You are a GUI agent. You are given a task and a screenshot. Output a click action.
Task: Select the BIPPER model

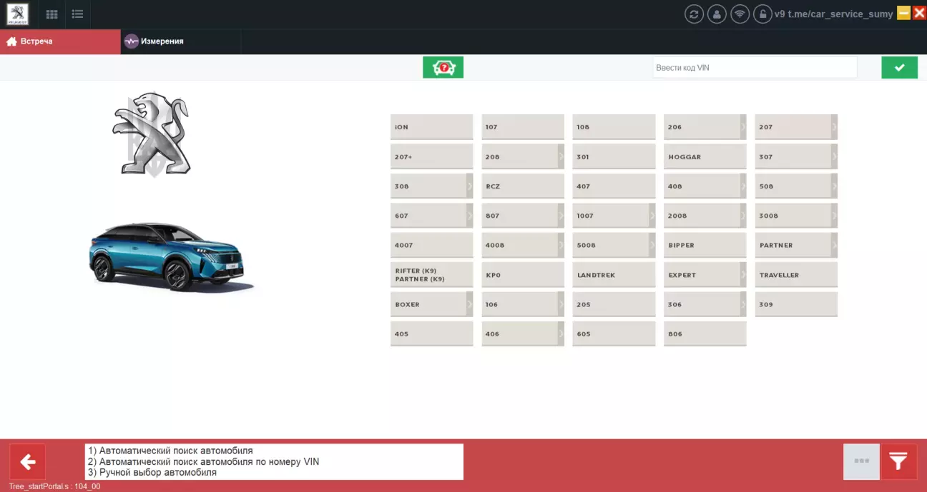[x=705, y=246]
